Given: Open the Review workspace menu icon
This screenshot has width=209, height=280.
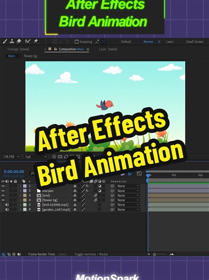Looking at the screenshot, I should [x=159, y=41].
